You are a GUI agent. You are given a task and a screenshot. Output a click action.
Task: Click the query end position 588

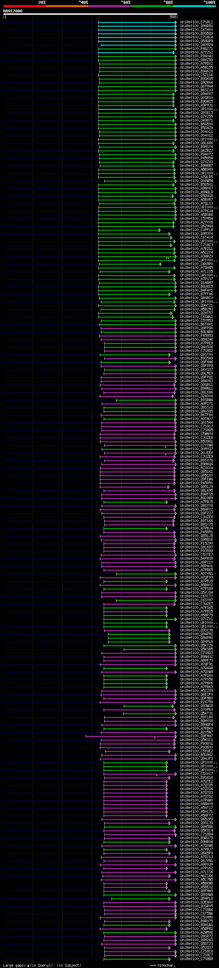(x=173, y=17)
